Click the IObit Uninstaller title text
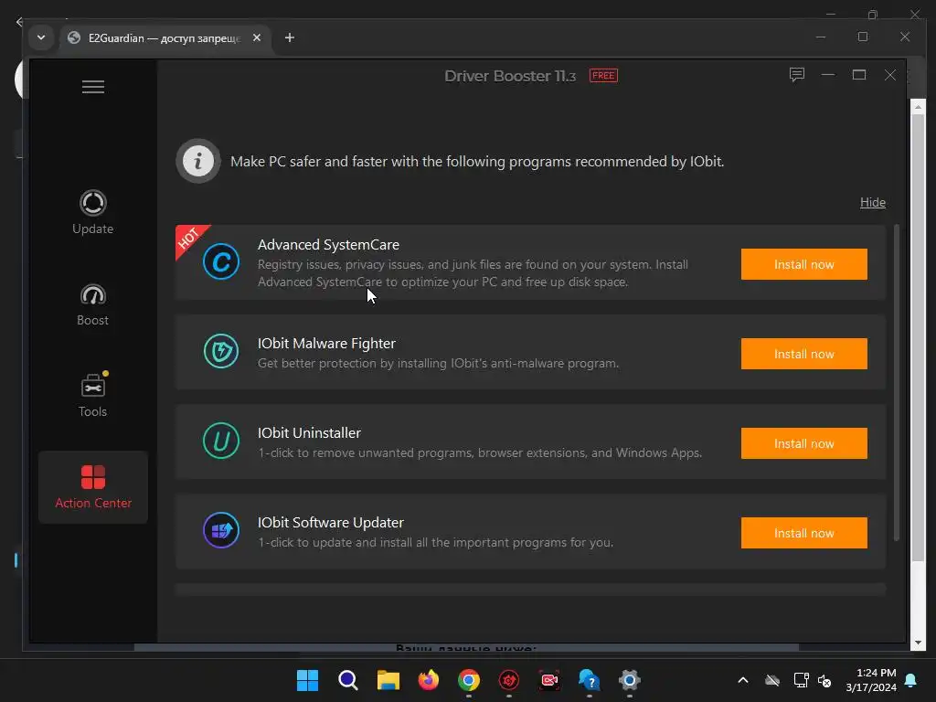This screenshot has width=936, height=702. [309, 432]
